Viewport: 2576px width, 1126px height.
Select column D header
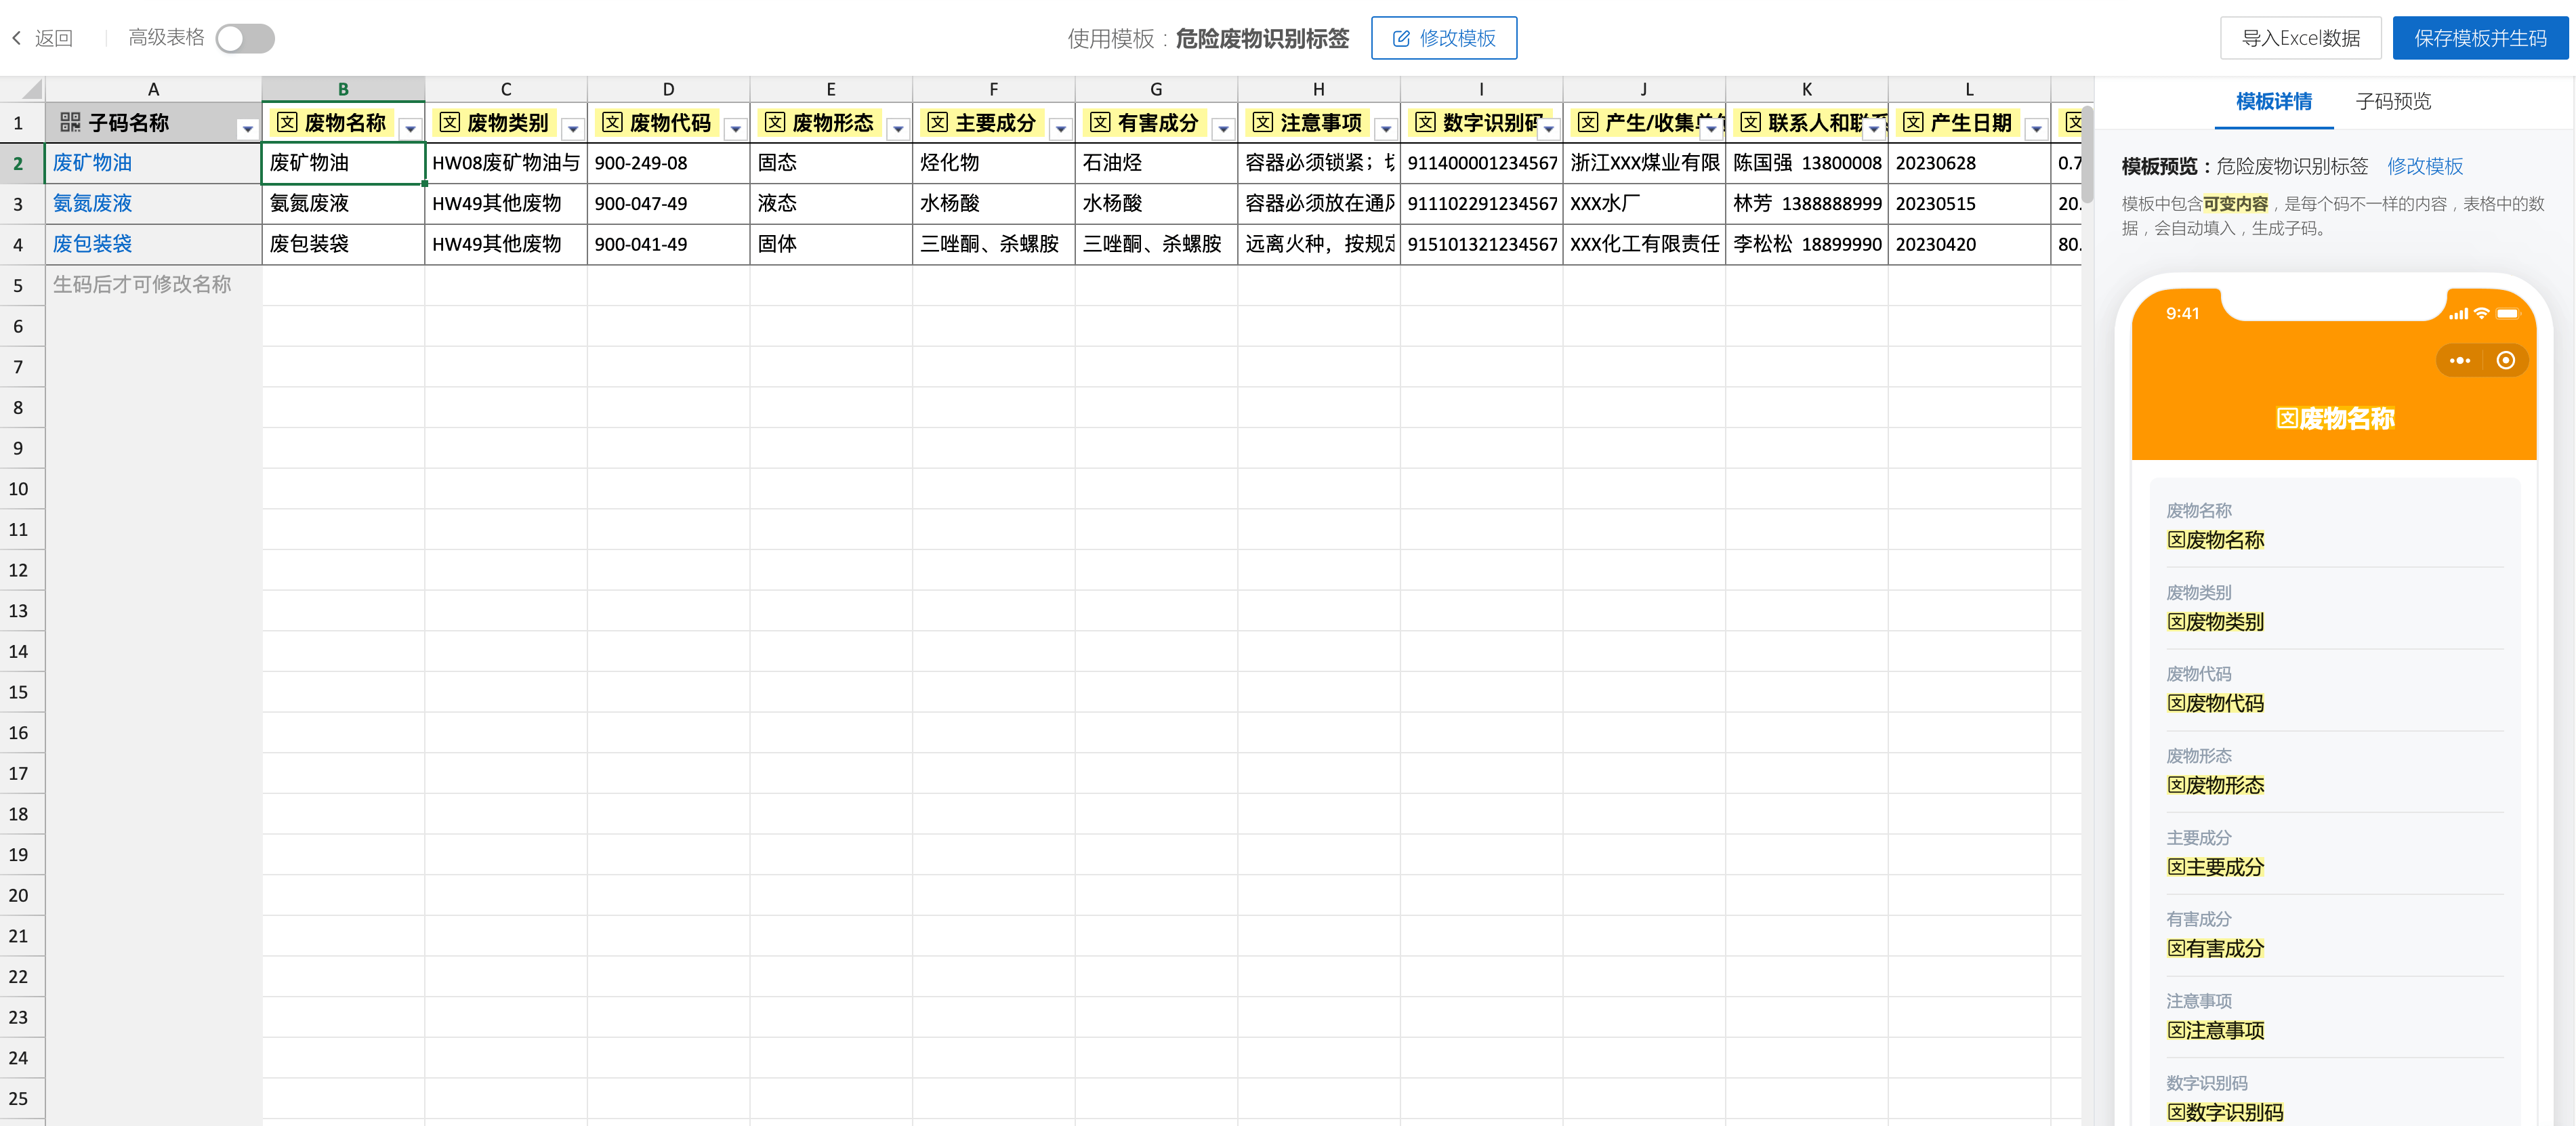tap(668, 89)
